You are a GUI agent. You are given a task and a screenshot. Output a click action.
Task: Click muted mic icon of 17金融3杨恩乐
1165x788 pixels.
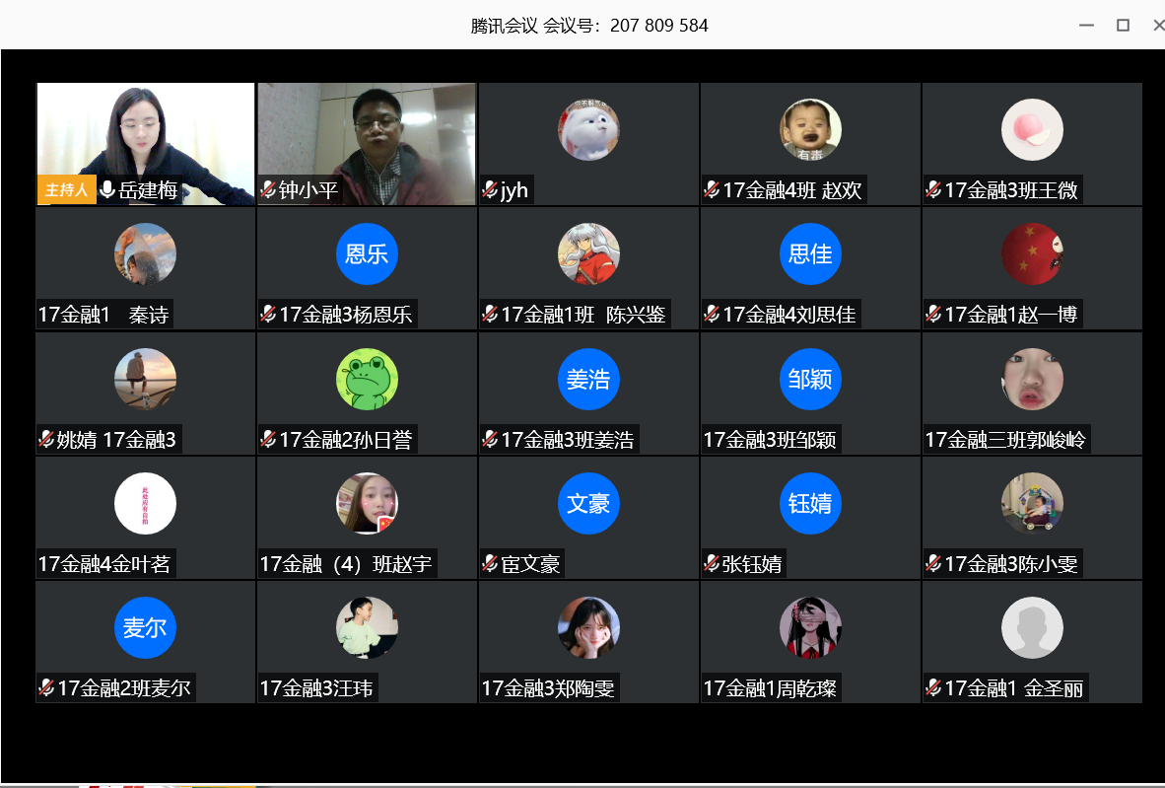[x=268, y=315]
